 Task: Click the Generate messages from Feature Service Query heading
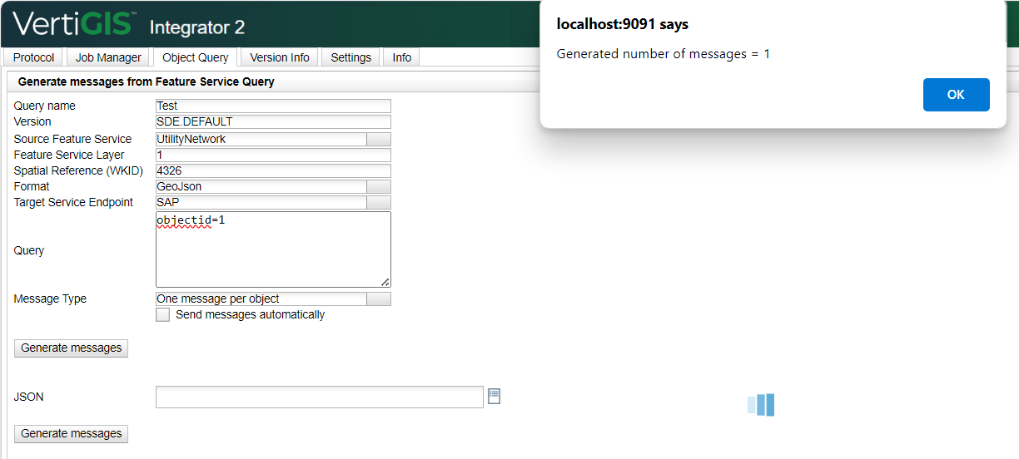(147, 81)
